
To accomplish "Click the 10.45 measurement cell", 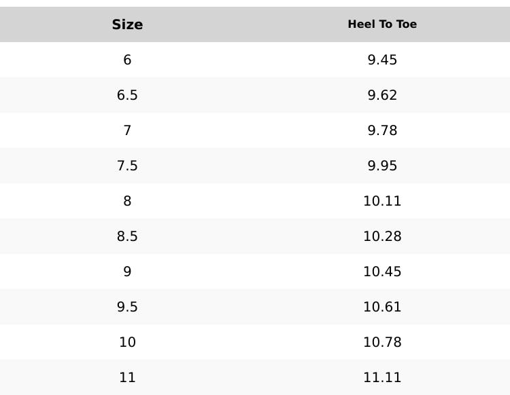I will tap(382, 271).
